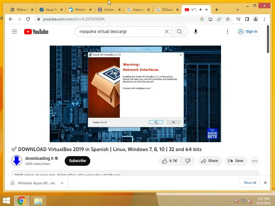Click Chrome in the taskbar
Viewport: 275px width, 206px height.
21,201
